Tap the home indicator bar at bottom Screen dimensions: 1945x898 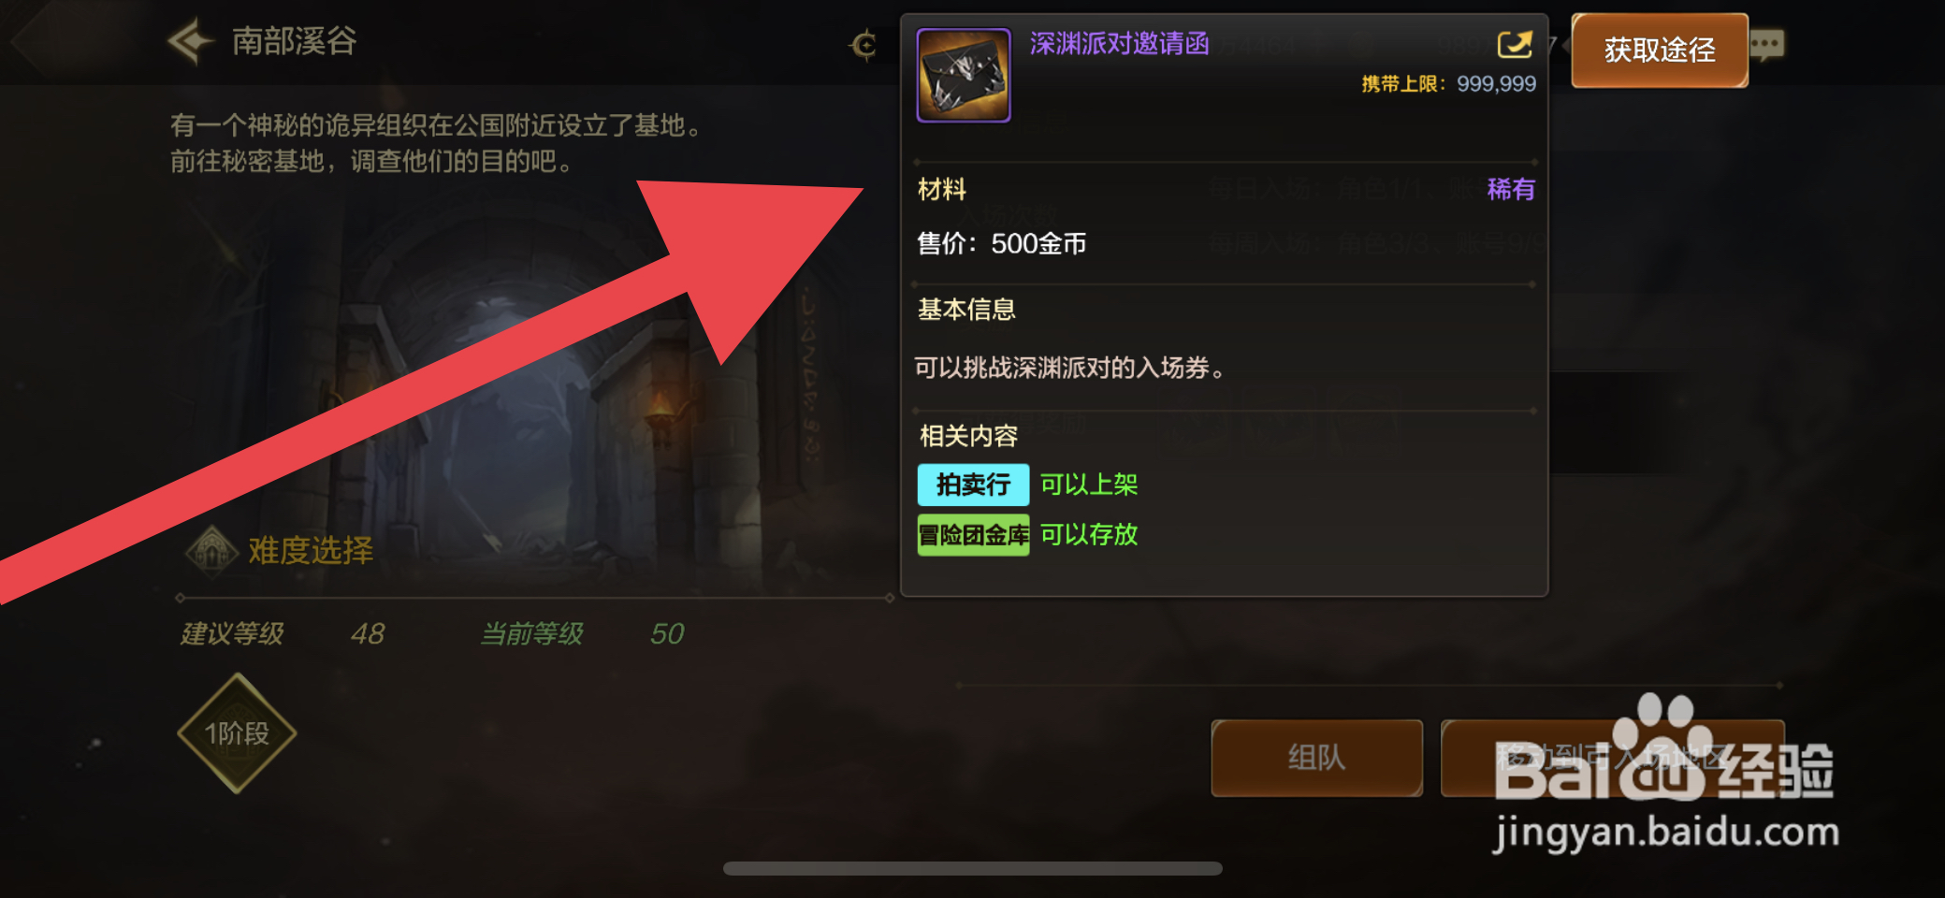pyautogui.click(x=972, y=868)
